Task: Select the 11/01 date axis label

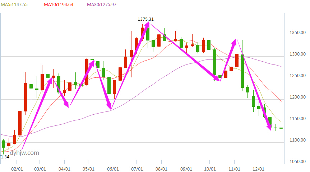Action: [x=234, y=169]
